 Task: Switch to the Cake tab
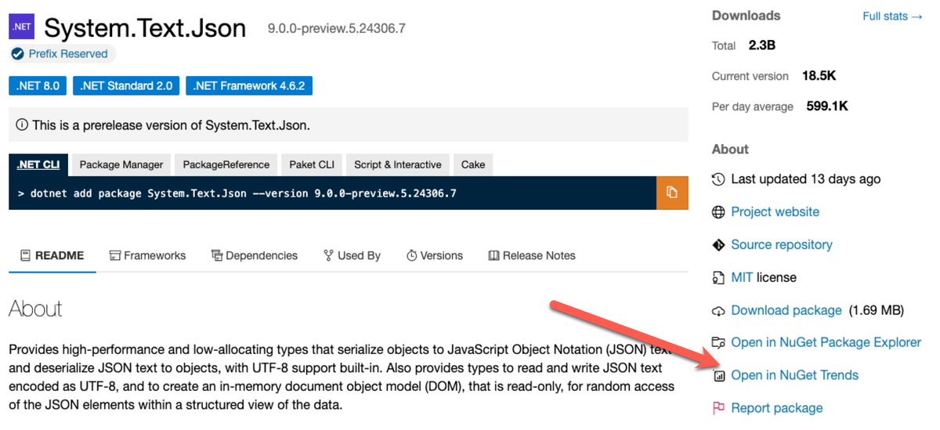pyautogui.click(x=473, y=164)
